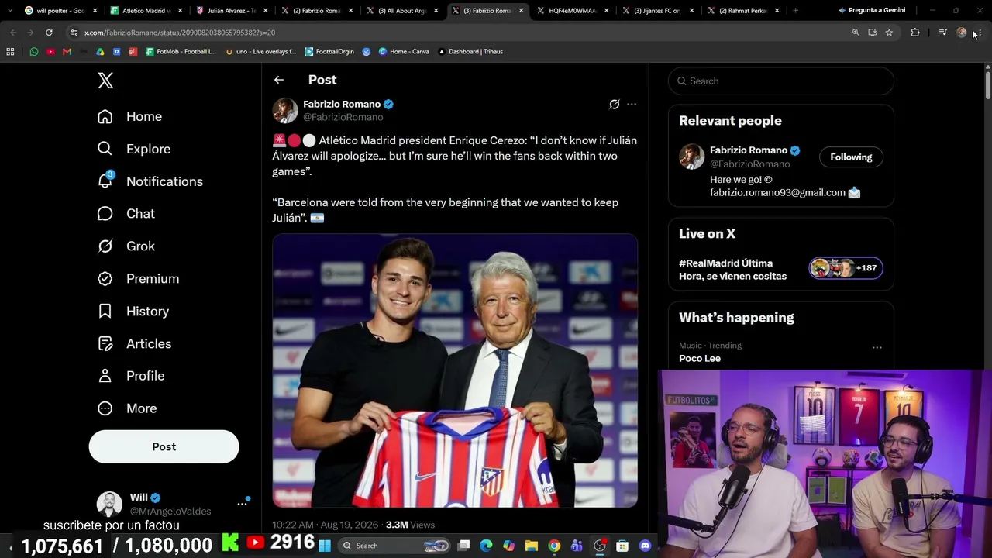Click the Pregunta a Gemini button
This screenshot has height=558, width=992.
872,10
